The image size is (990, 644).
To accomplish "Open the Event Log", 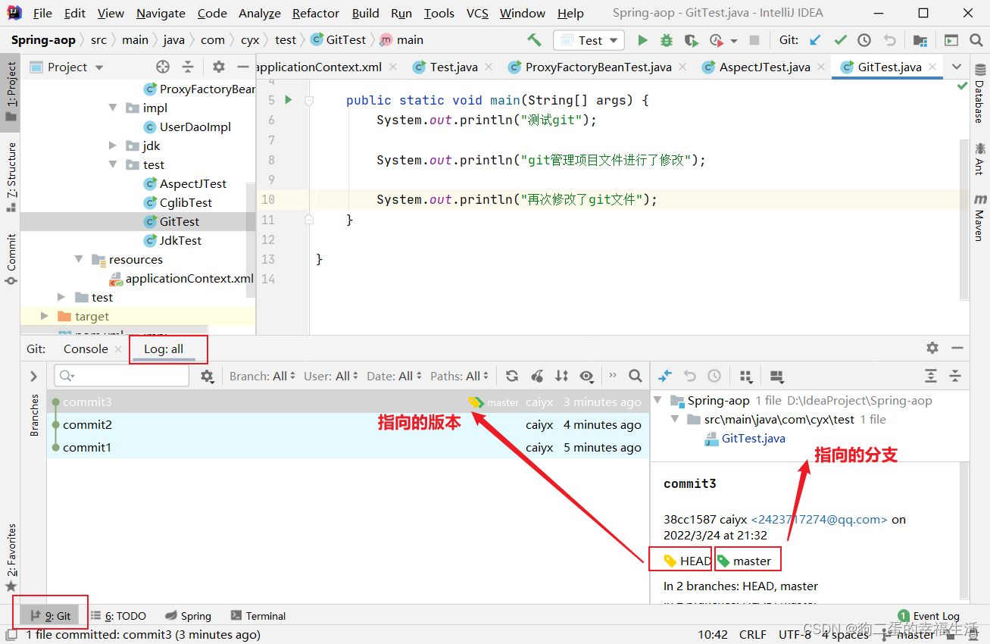I will [929, 615].
